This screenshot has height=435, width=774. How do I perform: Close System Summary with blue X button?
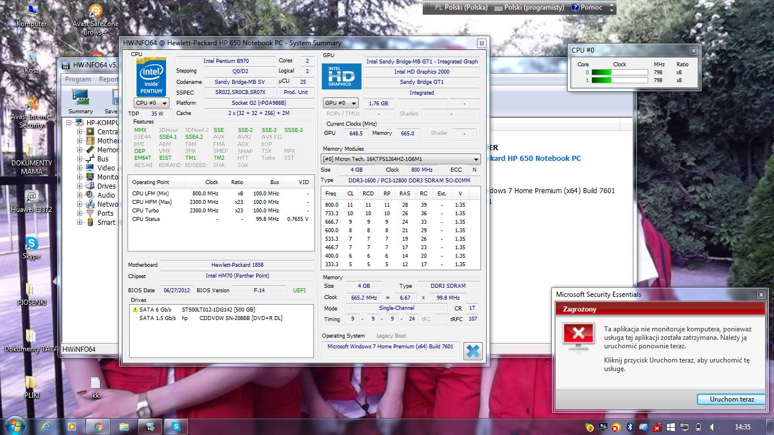(x=473, y=351)
